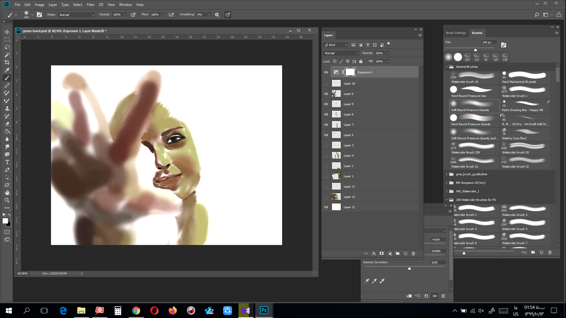The image size is (566, 318).
Task: Open layer Fill dropdown arrow
Action: (387, 62)
